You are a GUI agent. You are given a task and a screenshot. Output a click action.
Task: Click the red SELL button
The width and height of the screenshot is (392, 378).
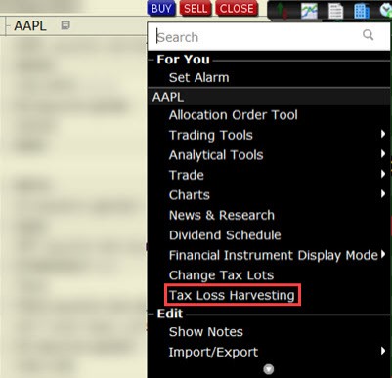click(196, 8)
